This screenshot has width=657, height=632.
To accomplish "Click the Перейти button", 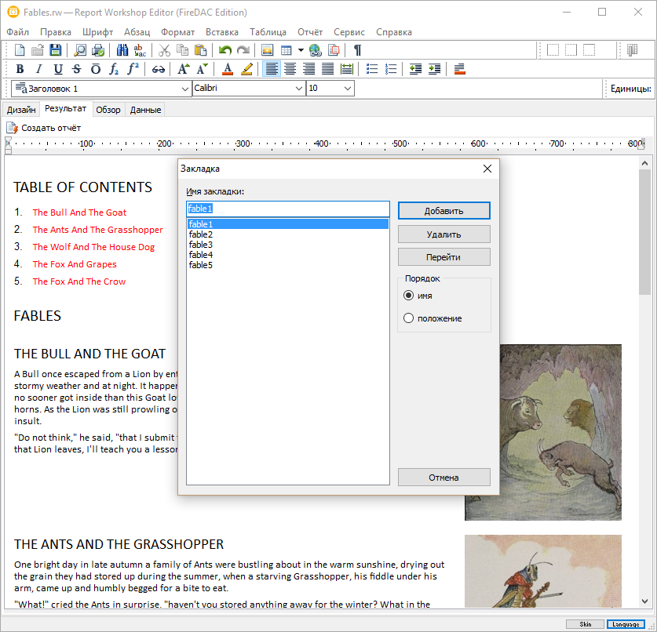I will [x=443, y=257].
